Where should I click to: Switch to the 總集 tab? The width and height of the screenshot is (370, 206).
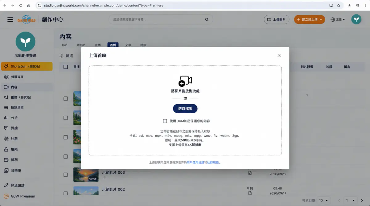(143, 45)
